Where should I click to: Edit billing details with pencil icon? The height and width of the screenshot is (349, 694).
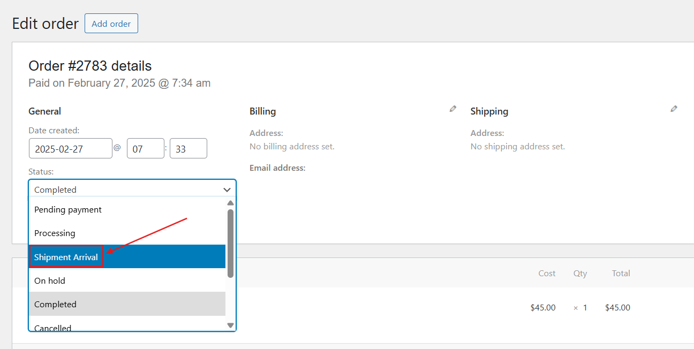coord(453,109)
